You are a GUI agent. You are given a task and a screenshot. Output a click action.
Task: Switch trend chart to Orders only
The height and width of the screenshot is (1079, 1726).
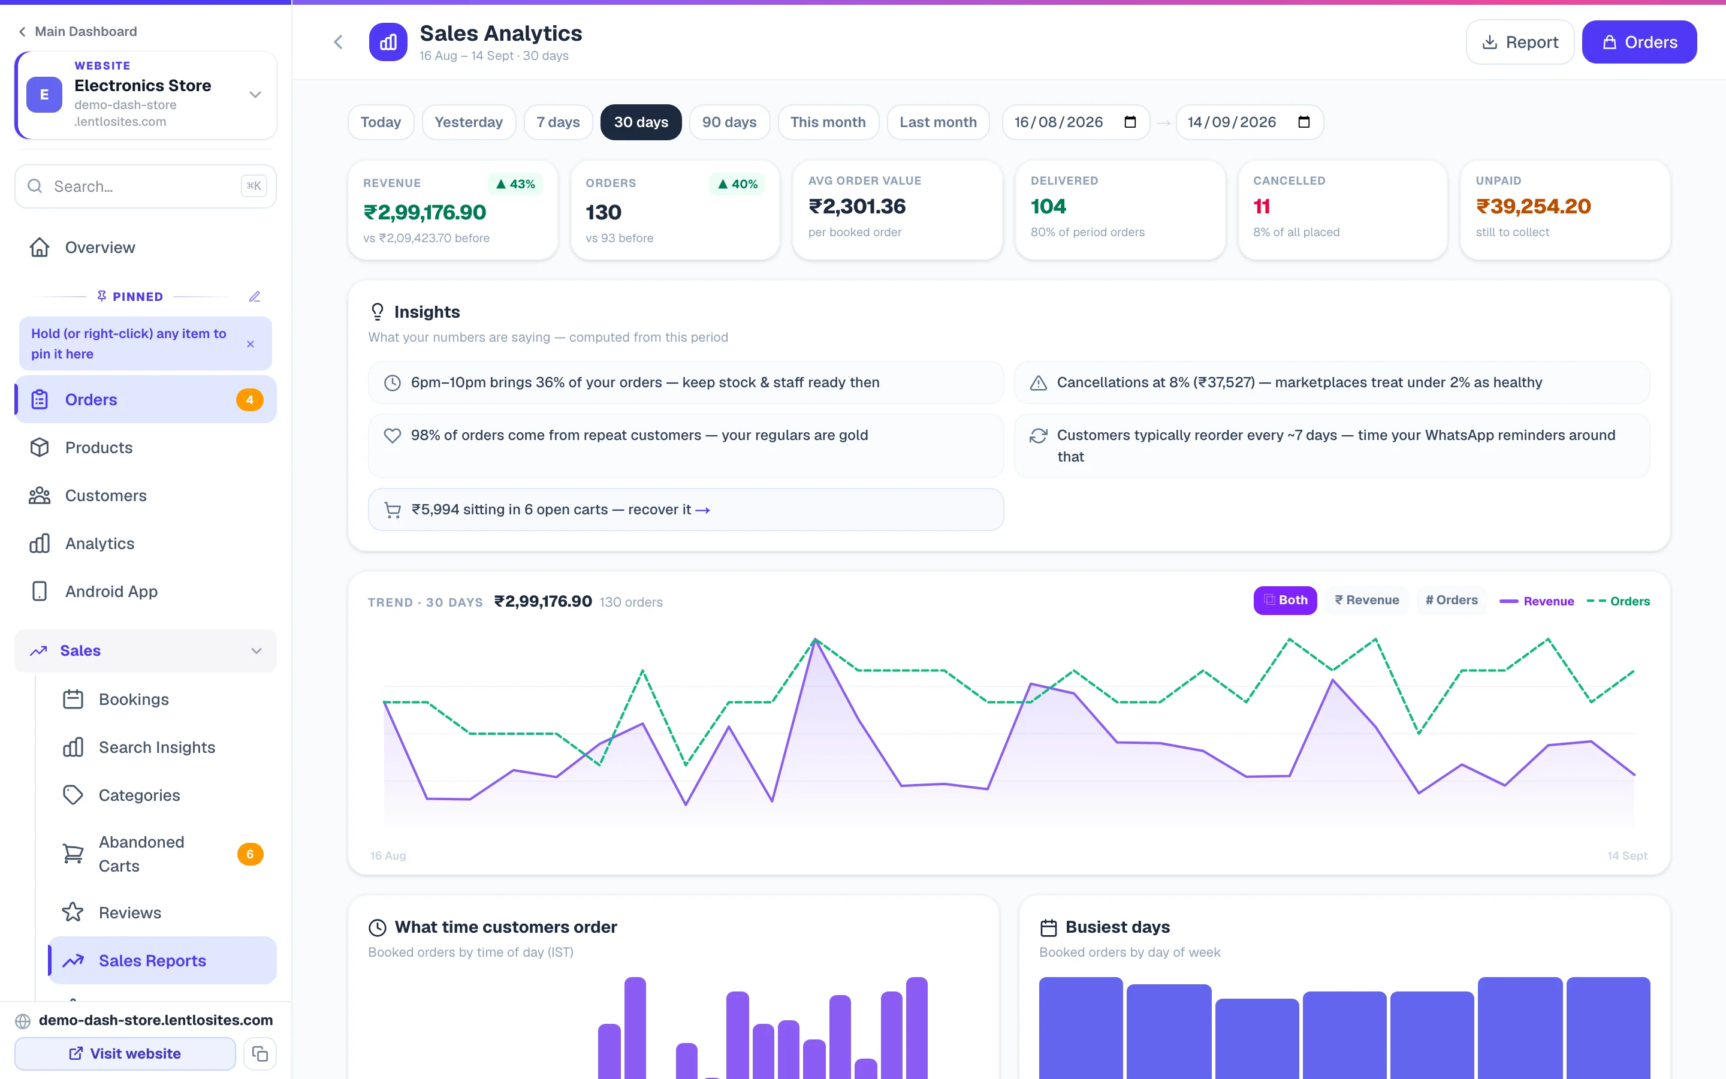tap(1452, 600)
